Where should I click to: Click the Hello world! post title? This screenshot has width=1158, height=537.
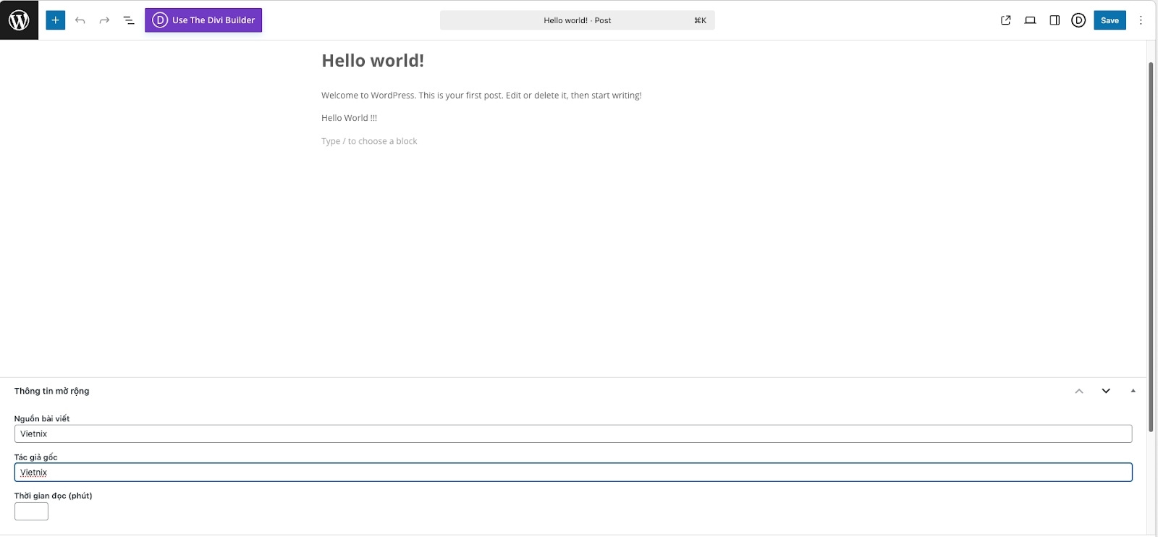(373, 61)
